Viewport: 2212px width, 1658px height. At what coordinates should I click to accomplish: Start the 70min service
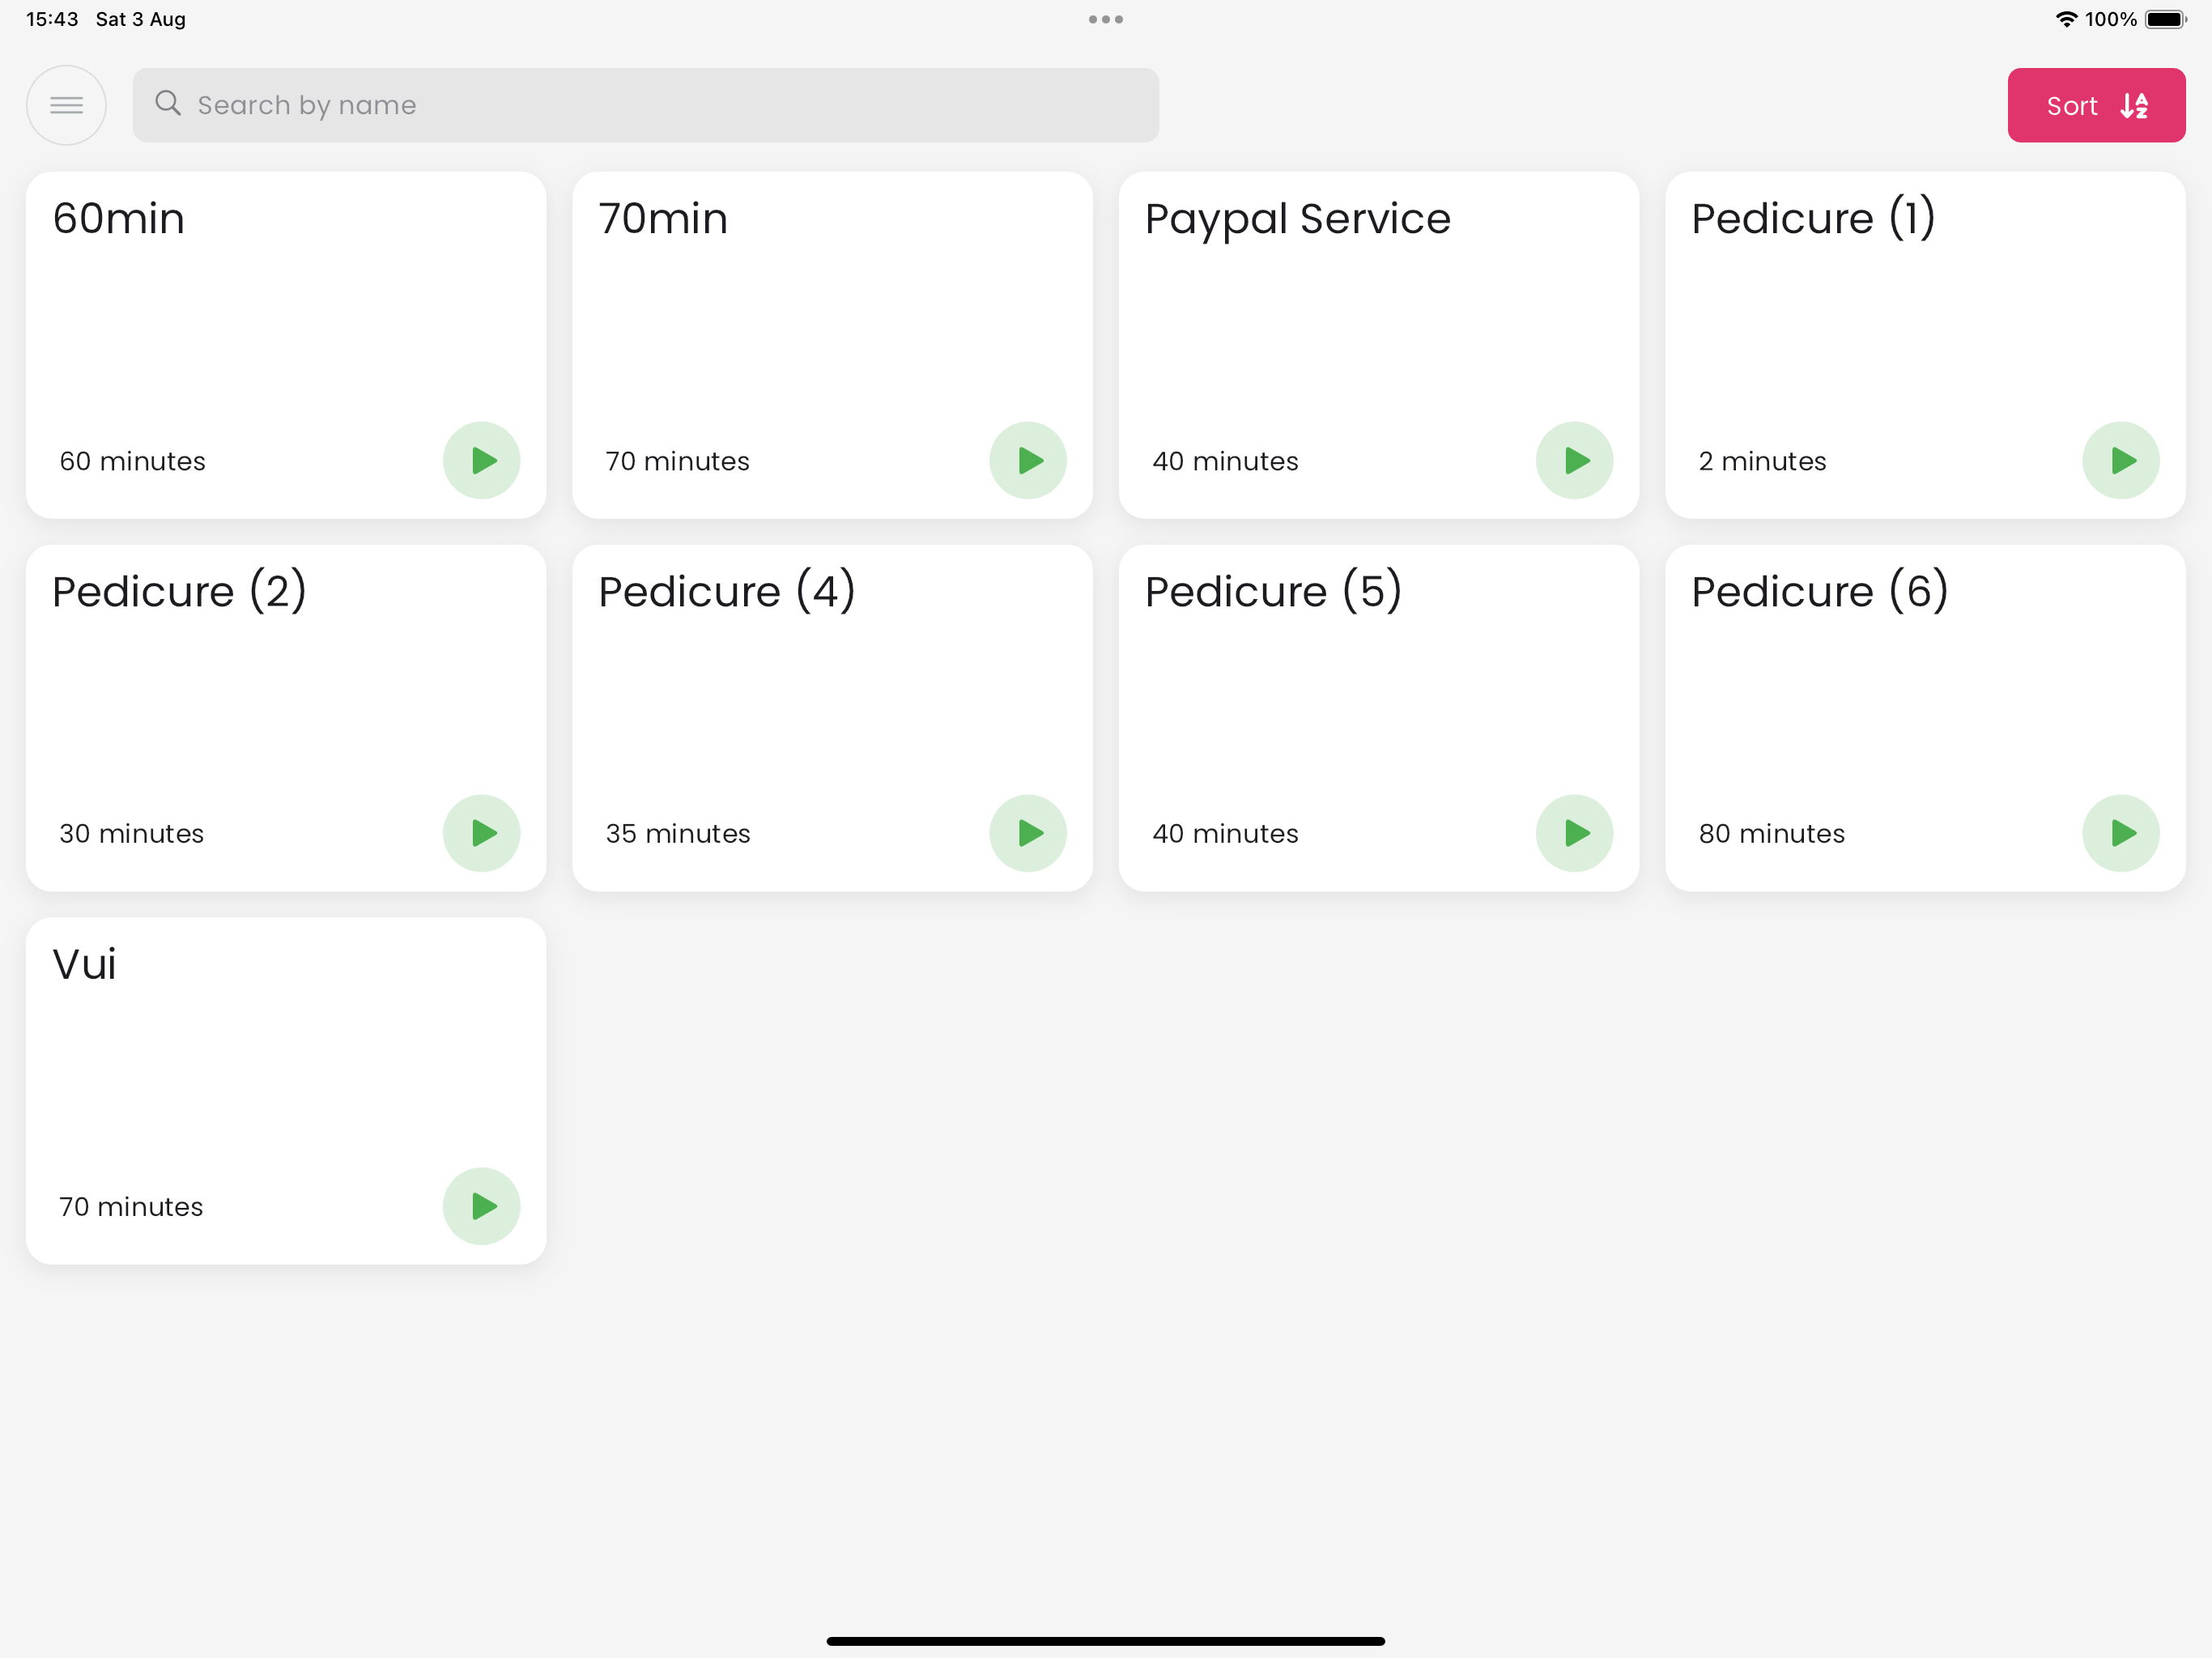[x=1028, y=461]
